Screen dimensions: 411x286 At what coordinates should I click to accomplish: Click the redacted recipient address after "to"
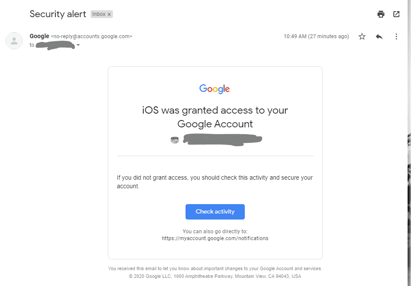(55, 45)
